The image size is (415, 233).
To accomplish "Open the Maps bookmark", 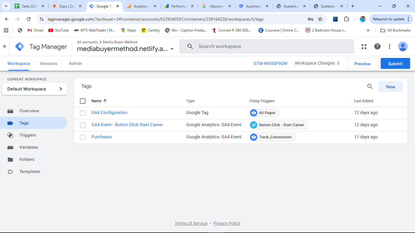I will click(128, 30).
